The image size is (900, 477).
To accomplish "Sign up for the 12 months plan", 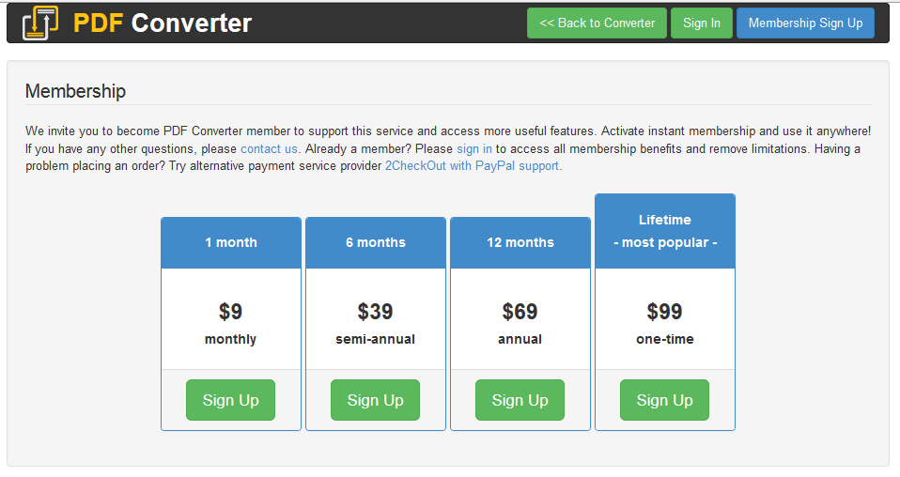I will [x=520, y=400].
